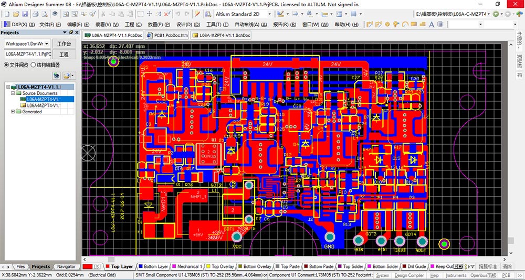This screenshot has height=280, width=525.
Task: Open the 帮助(H) menu
Action: [346, 25]
